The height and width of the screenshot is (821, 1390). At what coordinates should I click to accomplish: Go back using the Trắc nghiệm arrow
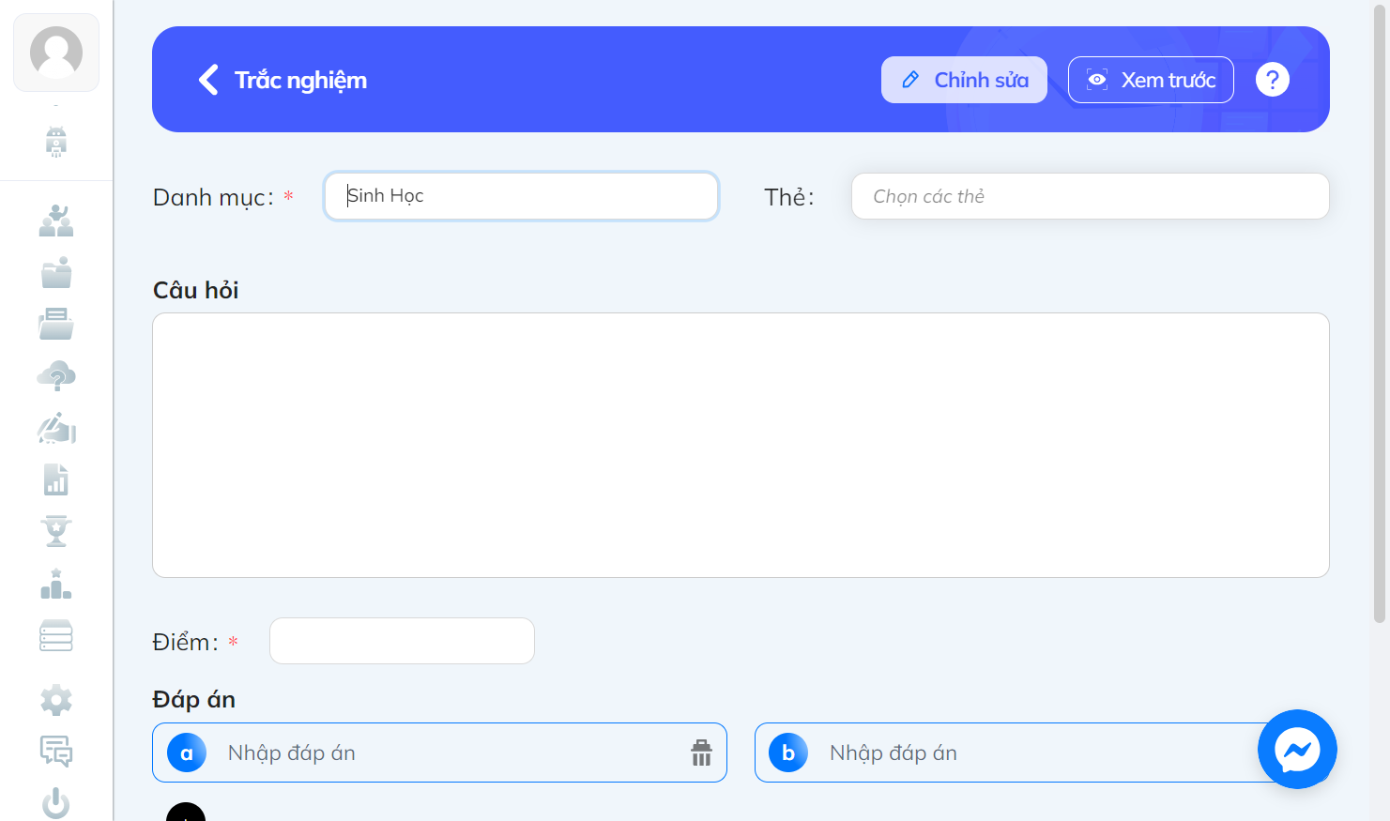coord(208,80)
